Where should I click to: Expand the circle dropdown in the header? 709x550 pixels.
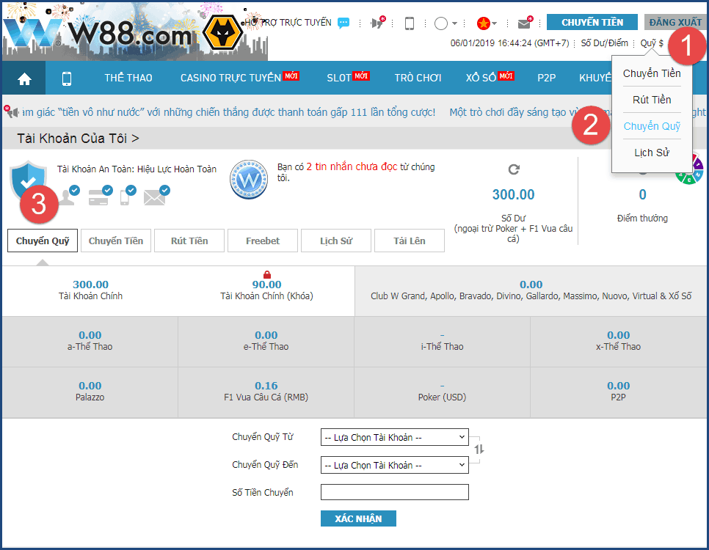(446, 23)
